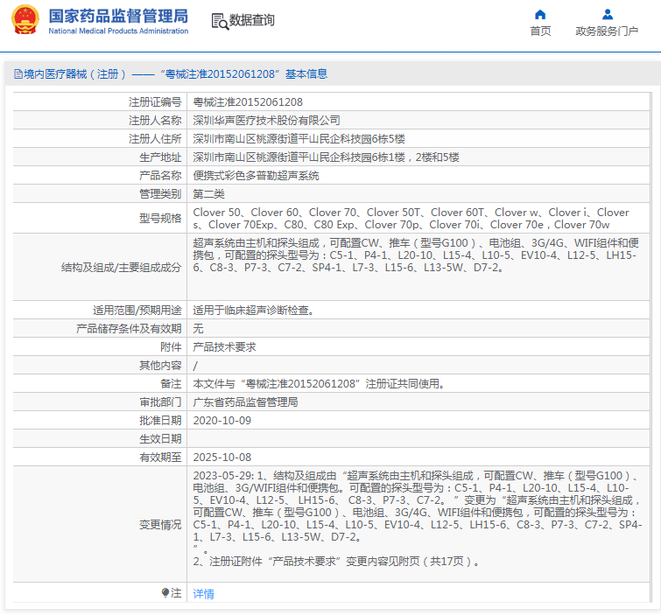The width and height of the screenshot is (661, 615).
Task: Click the home house icon
Action: coord(540,14)
